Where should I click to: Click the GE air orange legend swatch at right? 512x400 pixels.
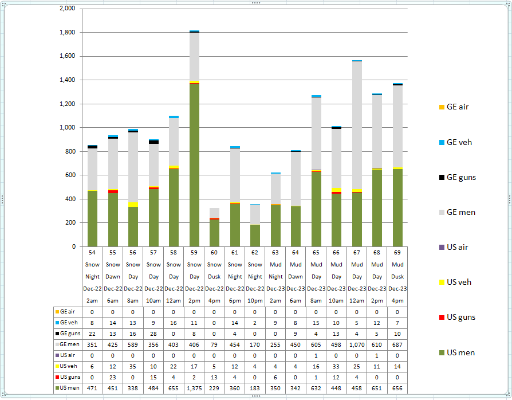[442, 107]
